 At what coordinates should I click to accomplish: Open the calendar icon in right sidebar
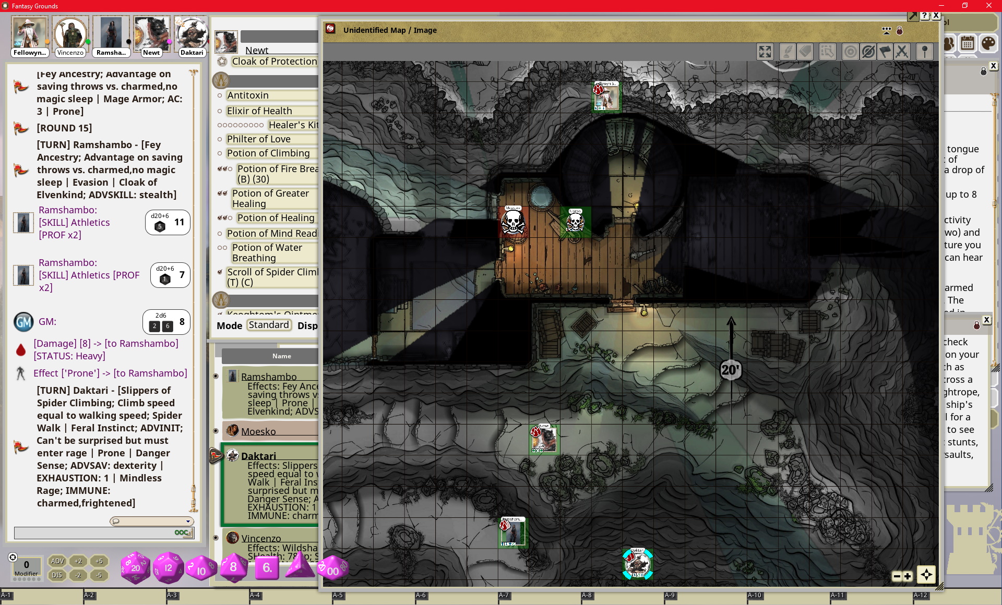pyautogui.click(x=968, y=43)
